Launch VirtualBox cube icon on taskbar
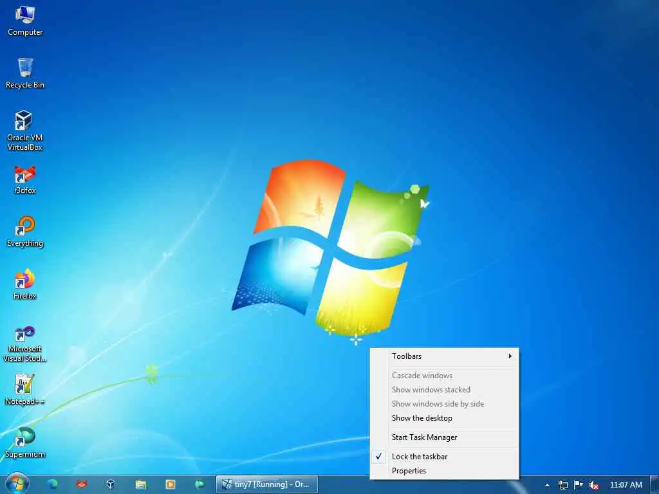 [111, 484]
